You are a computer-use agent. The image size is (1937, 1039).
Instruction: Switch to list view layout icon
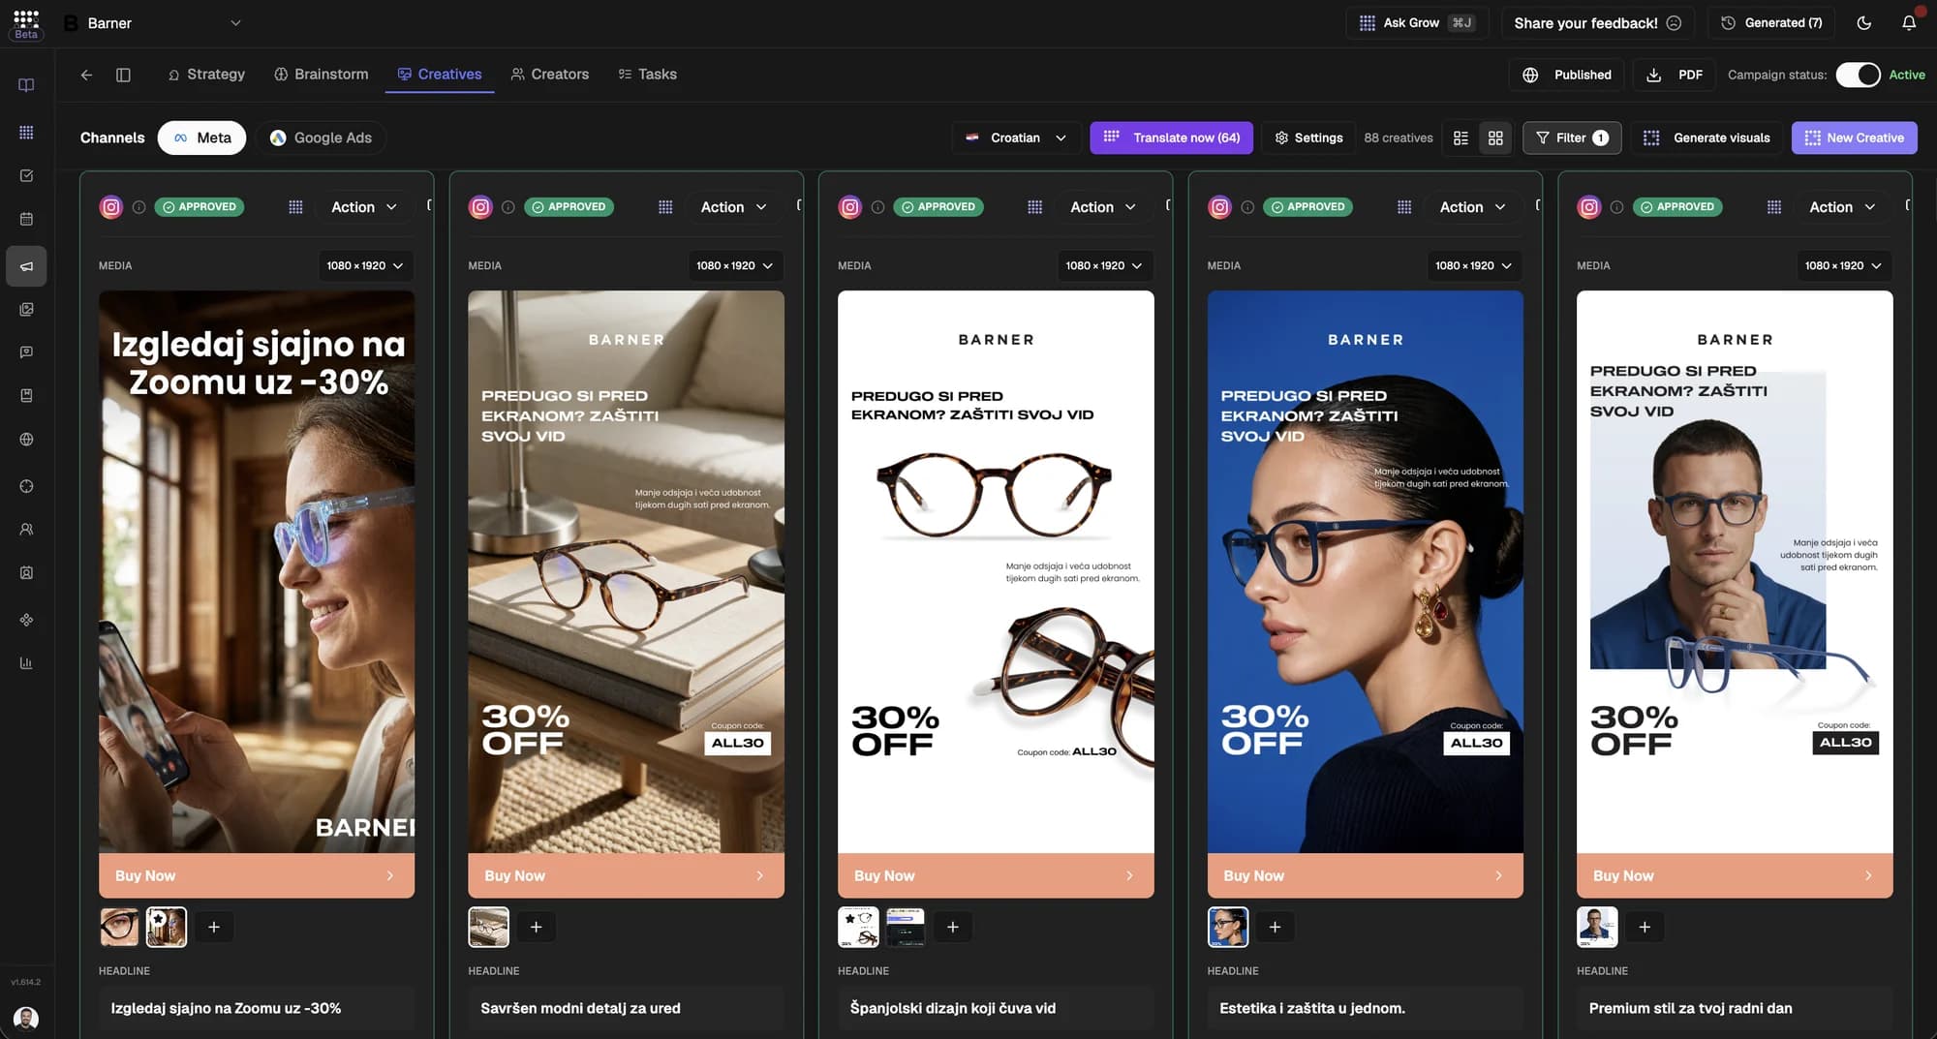click(x=1460, y=138)
